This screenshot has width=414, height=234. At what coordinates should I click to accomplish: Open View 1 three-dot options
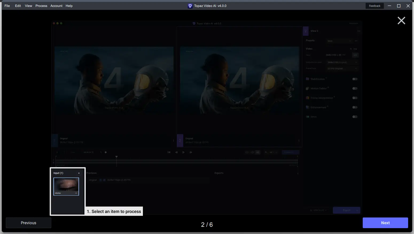tap(173, 140)
